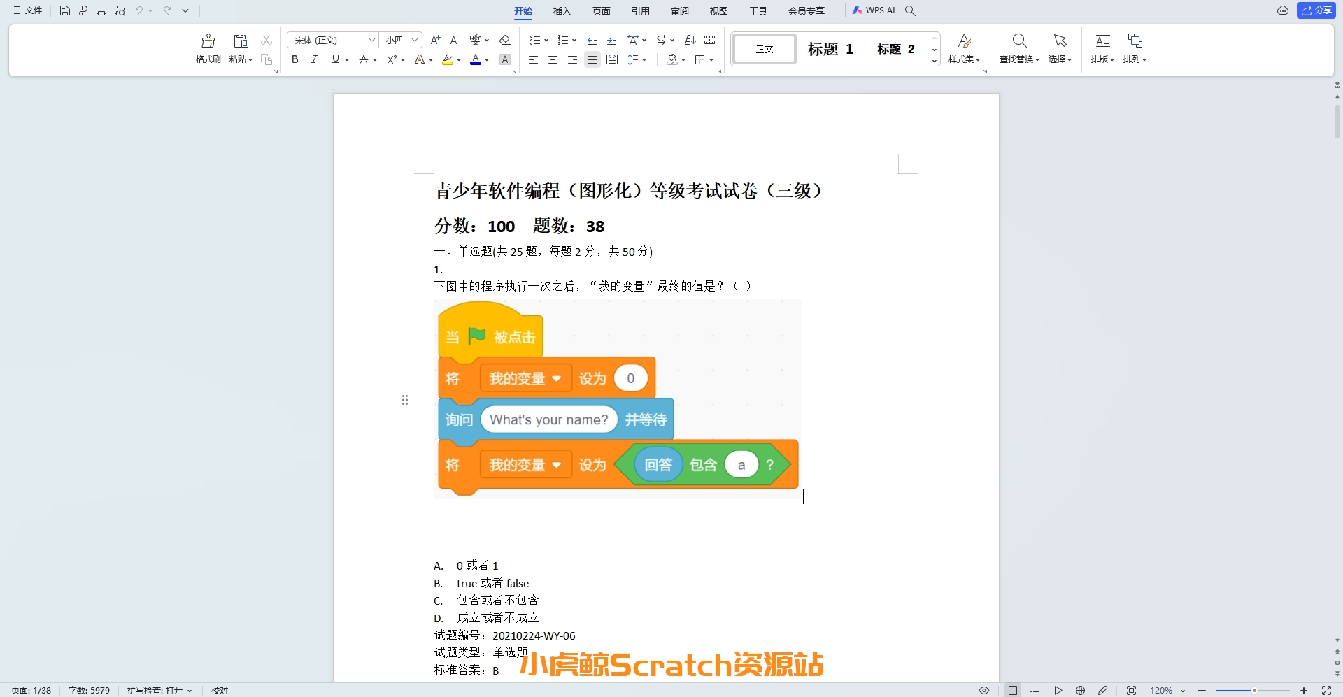The width and height of the screenshot is (1343, 697).
Task: Set align right paragraph alignment
Action: (572, 59)
